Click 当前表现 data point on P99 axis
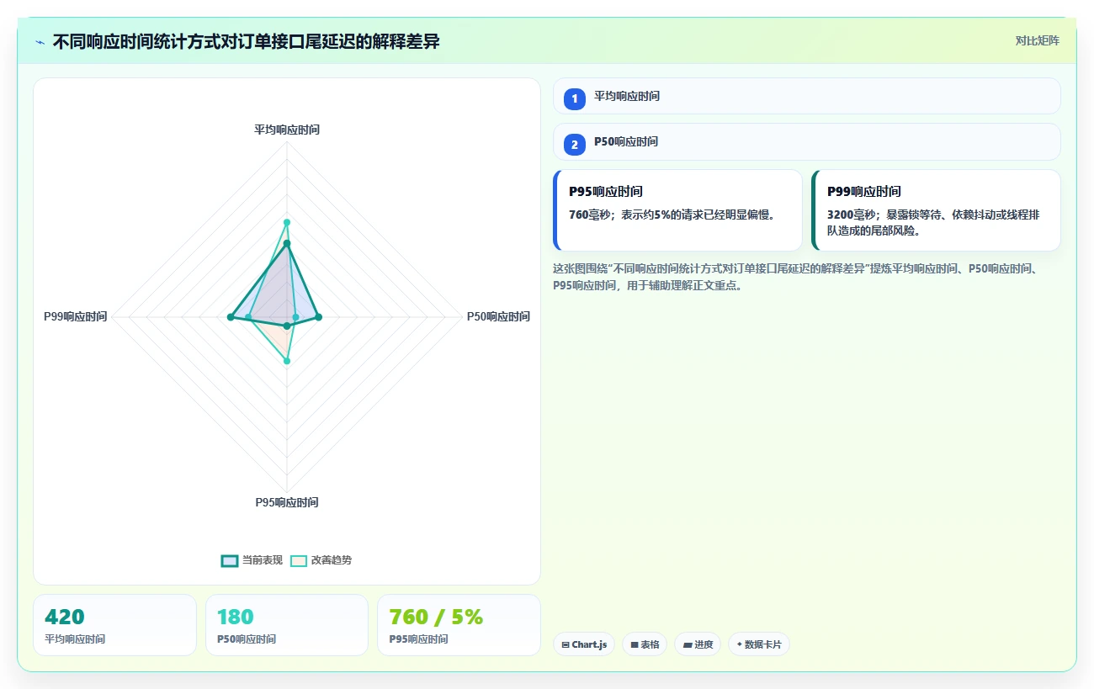The image size is (1094, 689). click(230, 317)
